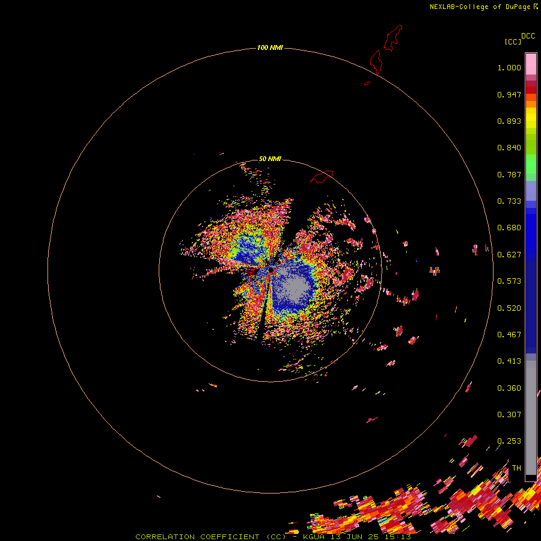Click the DCC product label above color bar
Screen dimensions: 541x541
point(528,36)
